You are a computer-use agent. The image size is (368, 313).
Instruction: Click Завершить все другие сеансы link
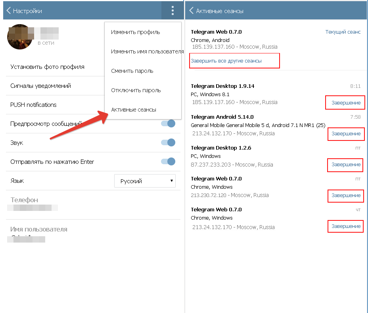click(x=226, y=61)
